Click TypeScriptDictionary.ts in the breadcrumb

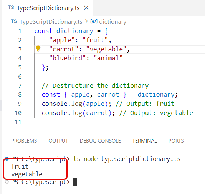point(51,22)
